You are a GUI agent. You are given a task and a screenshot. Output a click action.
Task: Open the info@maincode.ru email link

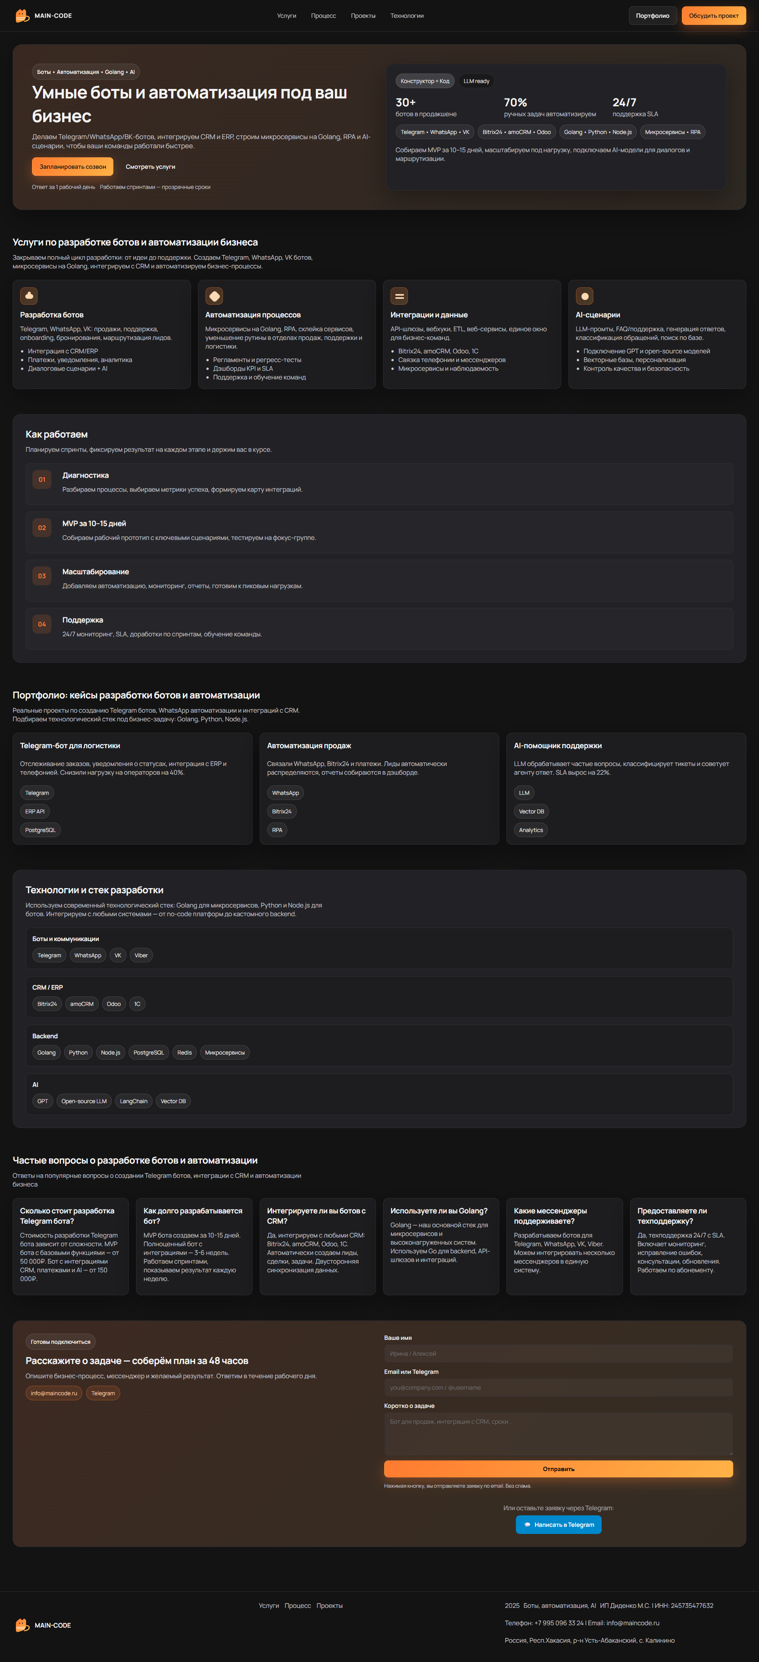[x=54, y=1393]
